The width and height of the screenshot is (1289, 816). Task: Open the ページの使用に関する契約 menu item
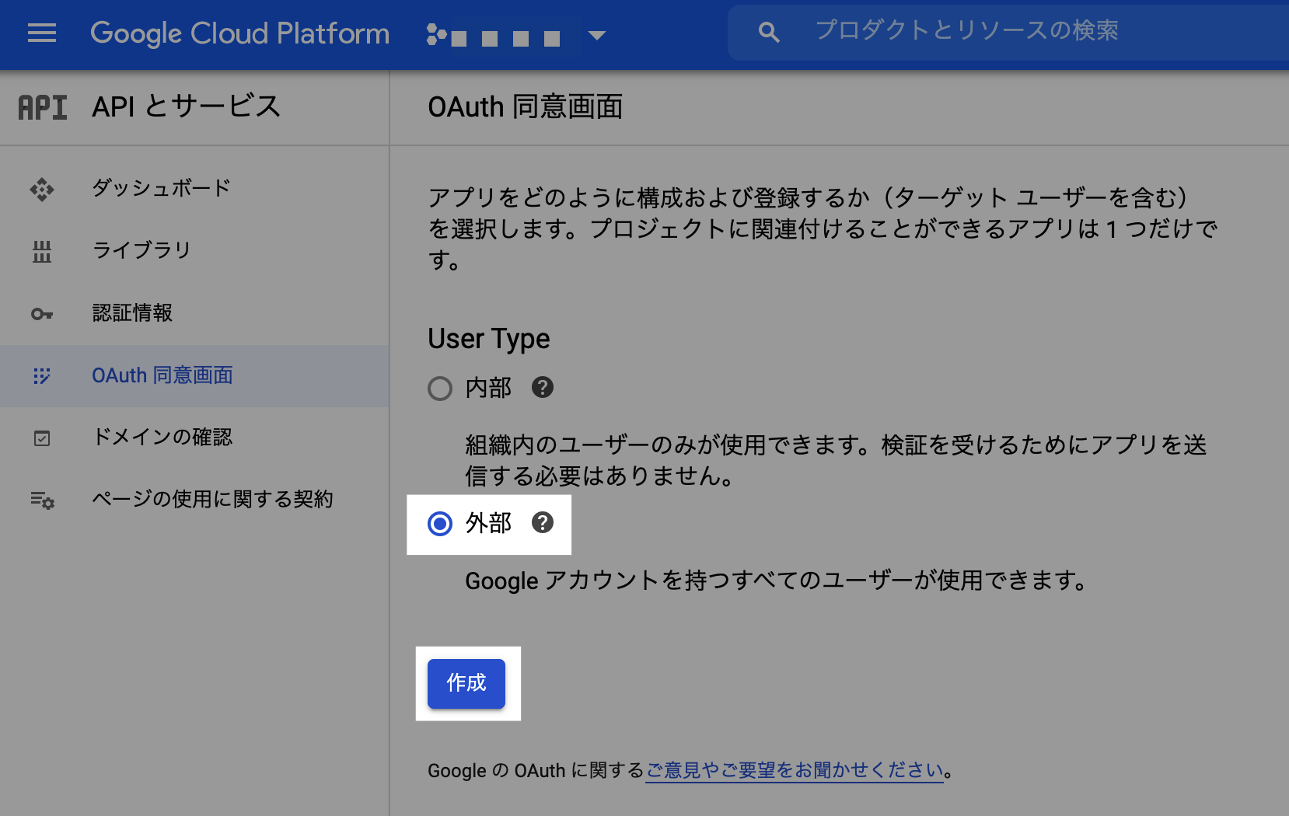click(x=194, y=499)
